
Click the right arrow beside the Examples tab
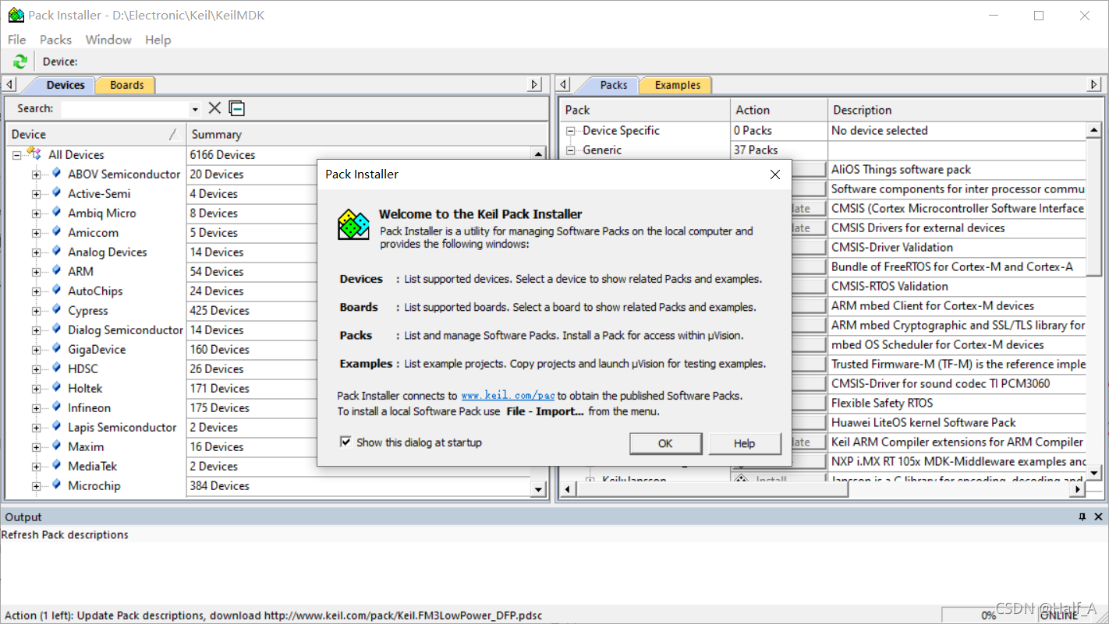1094,85
